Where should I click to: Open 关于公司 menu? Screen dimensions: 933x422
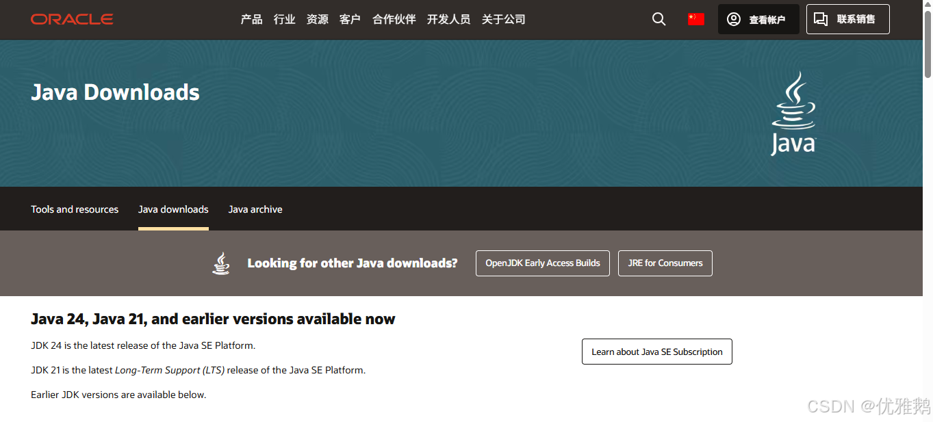pos(503,19)
